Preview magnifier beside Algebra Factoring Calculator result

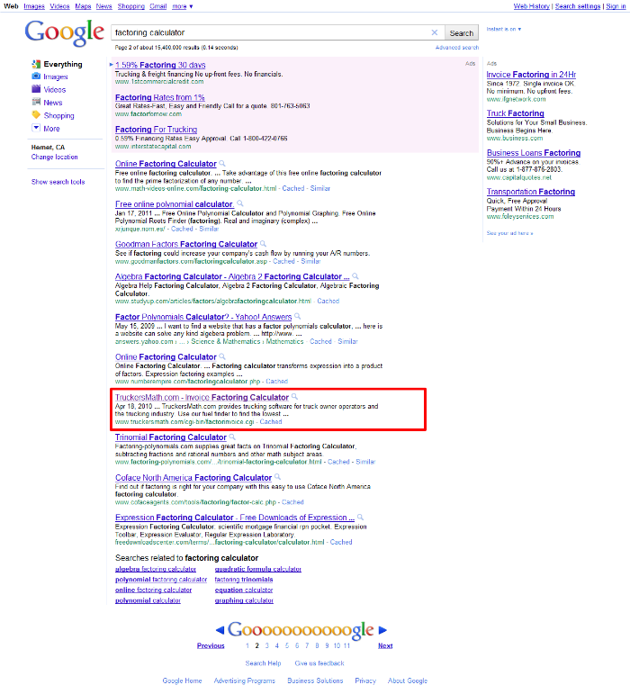(355, 276)
